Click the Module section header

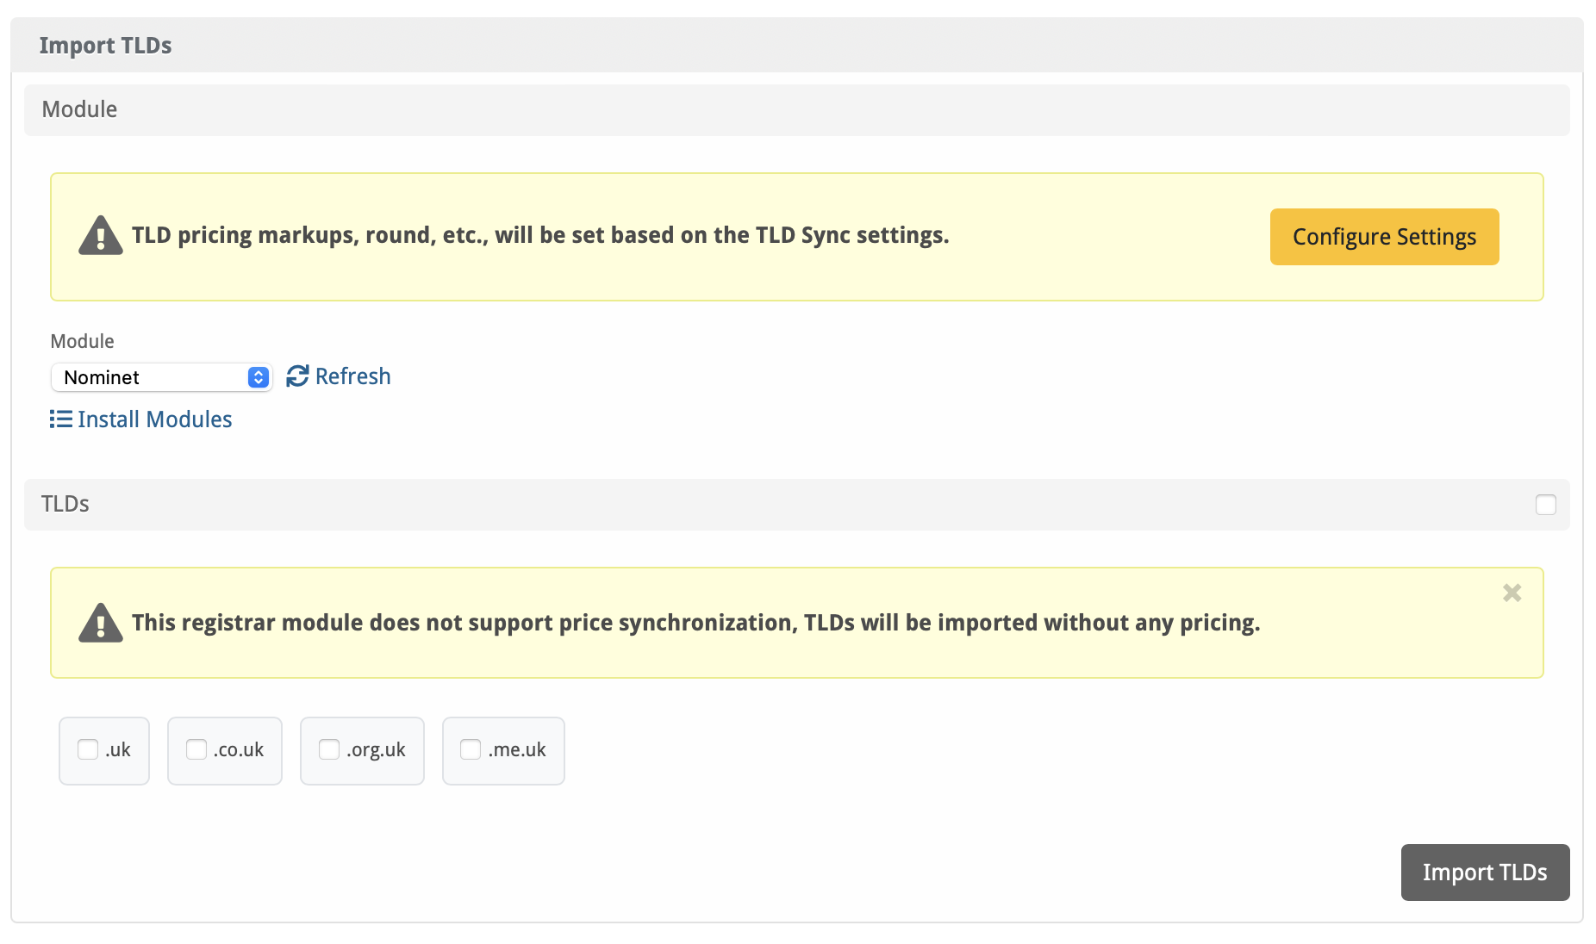(x=79, y=109)
